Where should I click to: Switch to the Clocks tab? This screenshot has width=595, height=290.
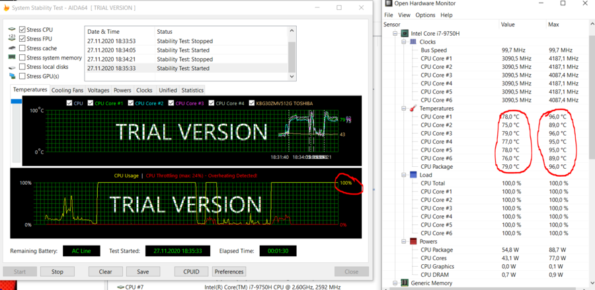click(x=144, y=90)
